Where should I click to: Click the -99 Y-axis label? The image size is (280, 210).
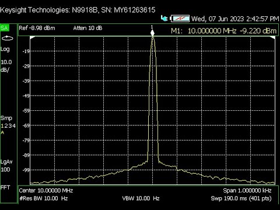[x=26, y=170]
